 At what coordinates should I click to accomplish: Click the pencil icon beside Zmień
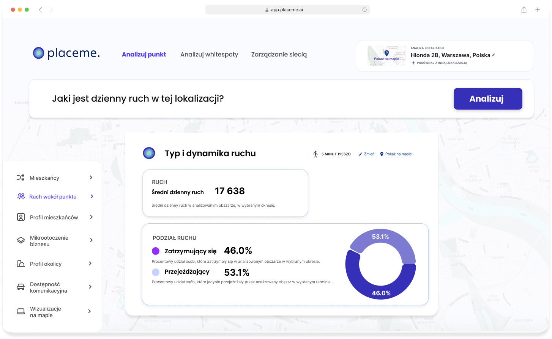coord(361,154)
